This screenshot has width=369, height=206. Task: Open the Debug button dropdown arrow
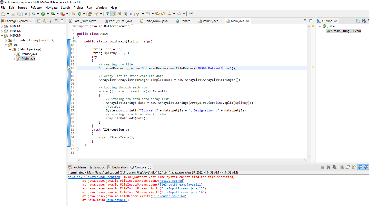[x=38, y=14]
